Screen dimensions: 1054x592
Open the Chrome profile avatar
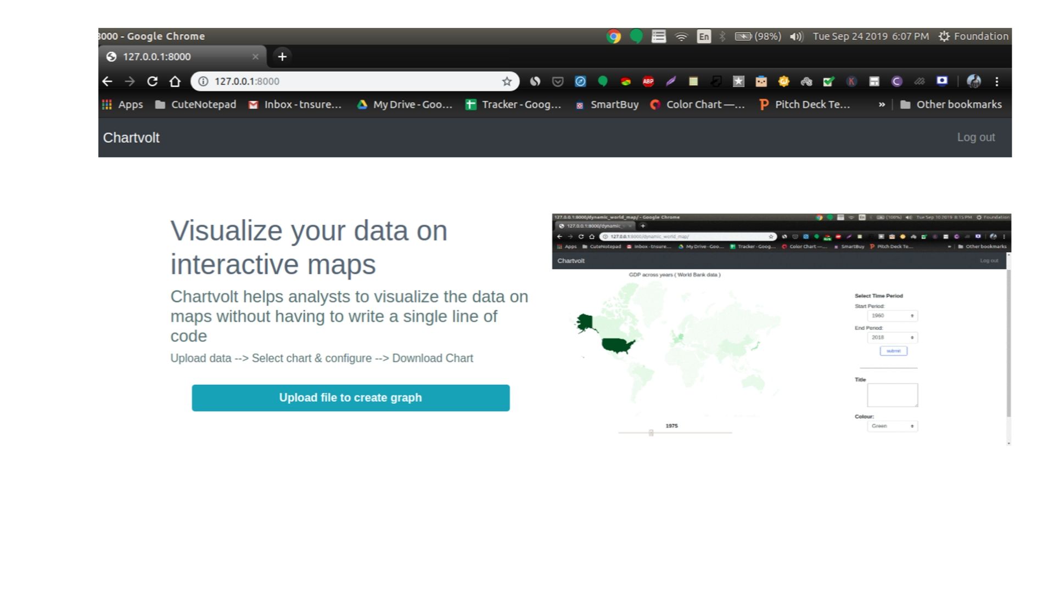pos(973,82)
